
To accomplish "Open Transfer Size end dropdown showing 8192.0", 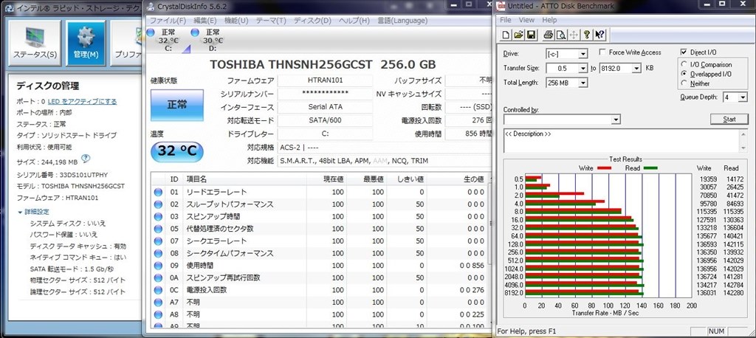I will (x=636, y=68).
